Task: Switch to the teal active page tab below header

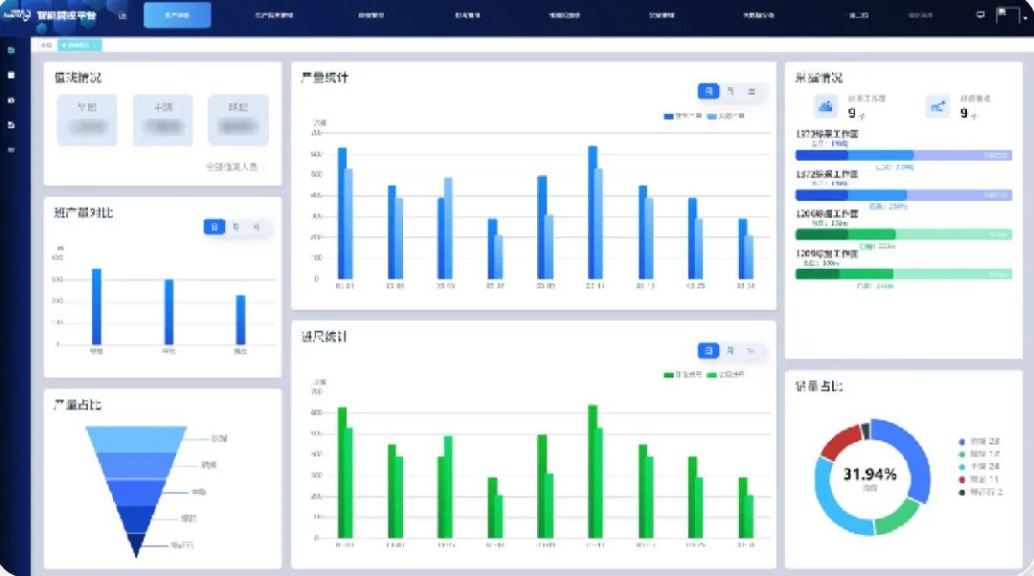Action: click(79, 45)
